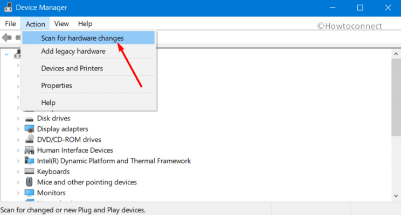401x215 pixels.
Task: Open the View menu
Action: pos(61,24)
